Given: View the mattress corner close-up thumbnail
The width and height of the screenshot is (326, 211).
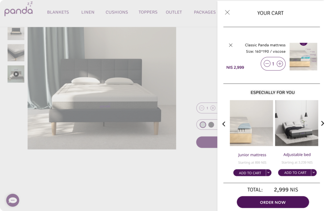Looking at the screenshot, I should (x=16, y=53).
